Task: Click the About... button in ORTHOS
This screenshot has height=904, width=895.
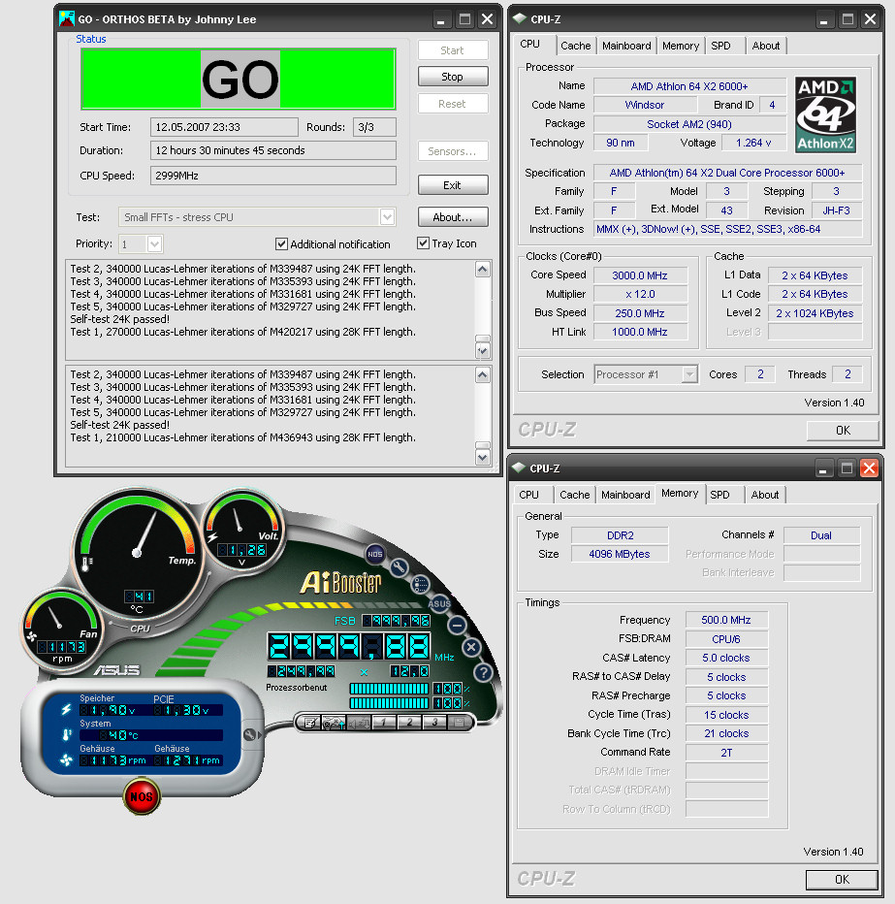Action: pyautogui.click(x=453, y=217)
